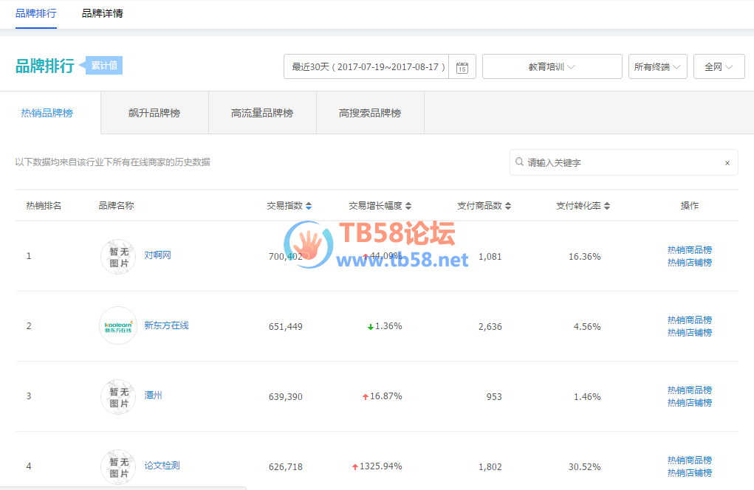
Task: Select the 飙升品牌榜 tab
Action: tap(154, 113)
